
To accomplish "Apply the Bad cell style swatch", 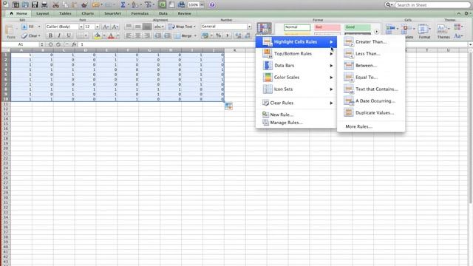I will 327,27.
